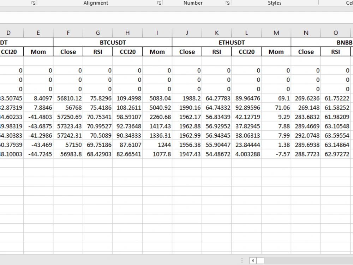Image resolution: width=353 pixels, height=265 pixels.
Task: Click cell with value -44.7245
Action: [38, 154]
